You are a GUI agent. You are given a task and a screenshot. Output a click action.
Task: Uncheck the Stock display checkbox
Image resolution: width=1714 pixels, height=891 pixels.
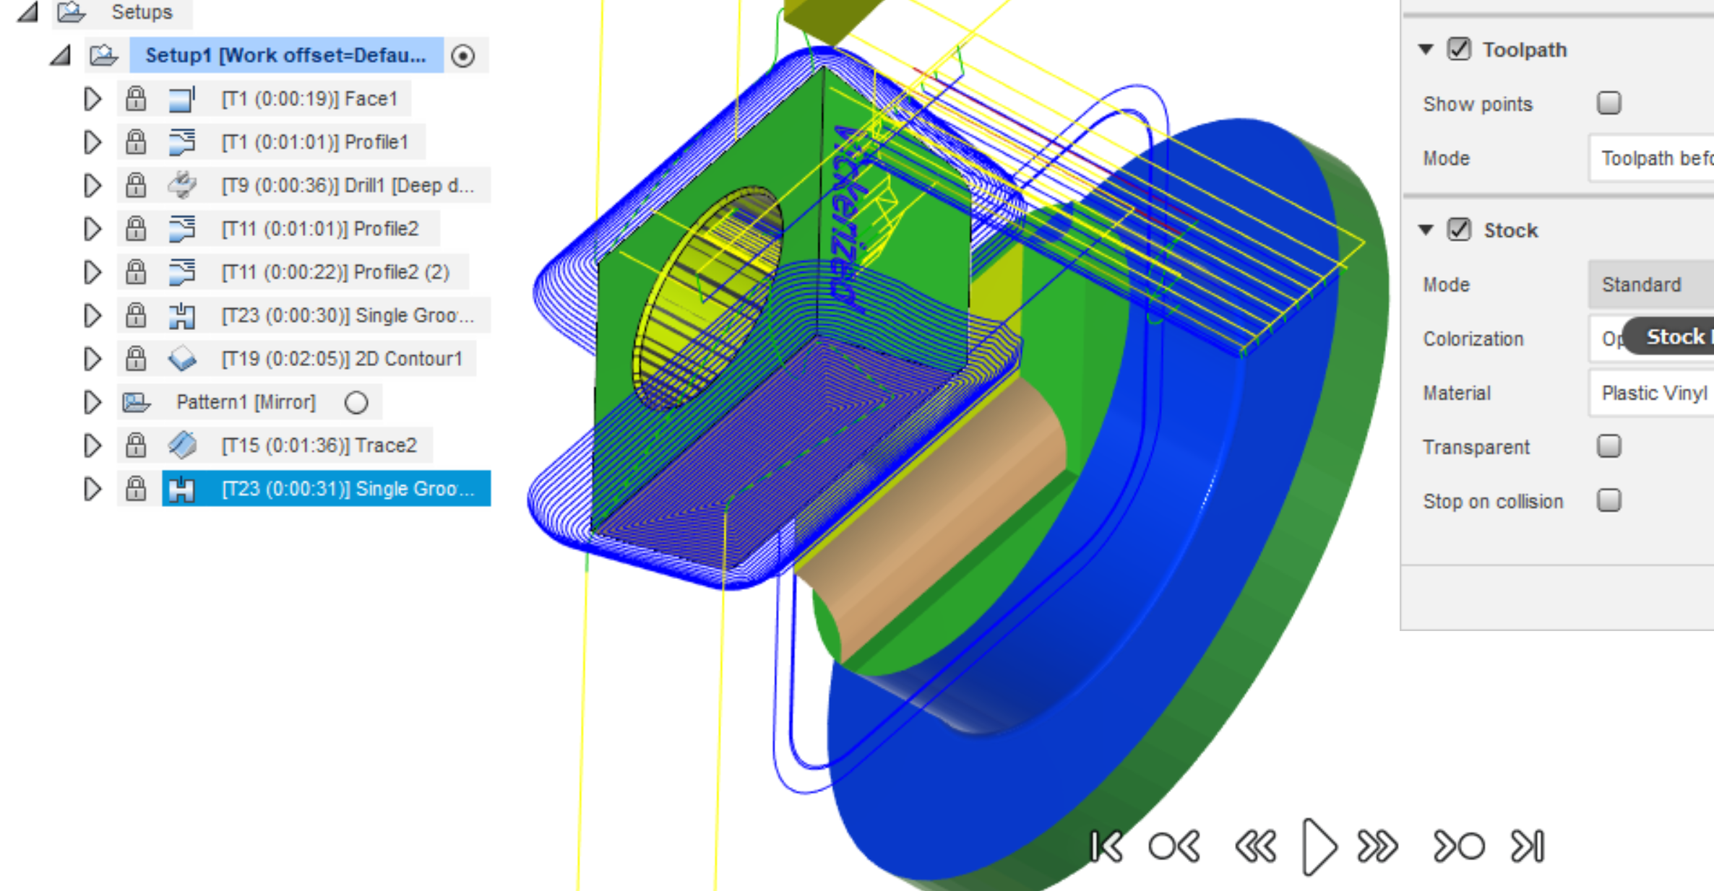1459,230
